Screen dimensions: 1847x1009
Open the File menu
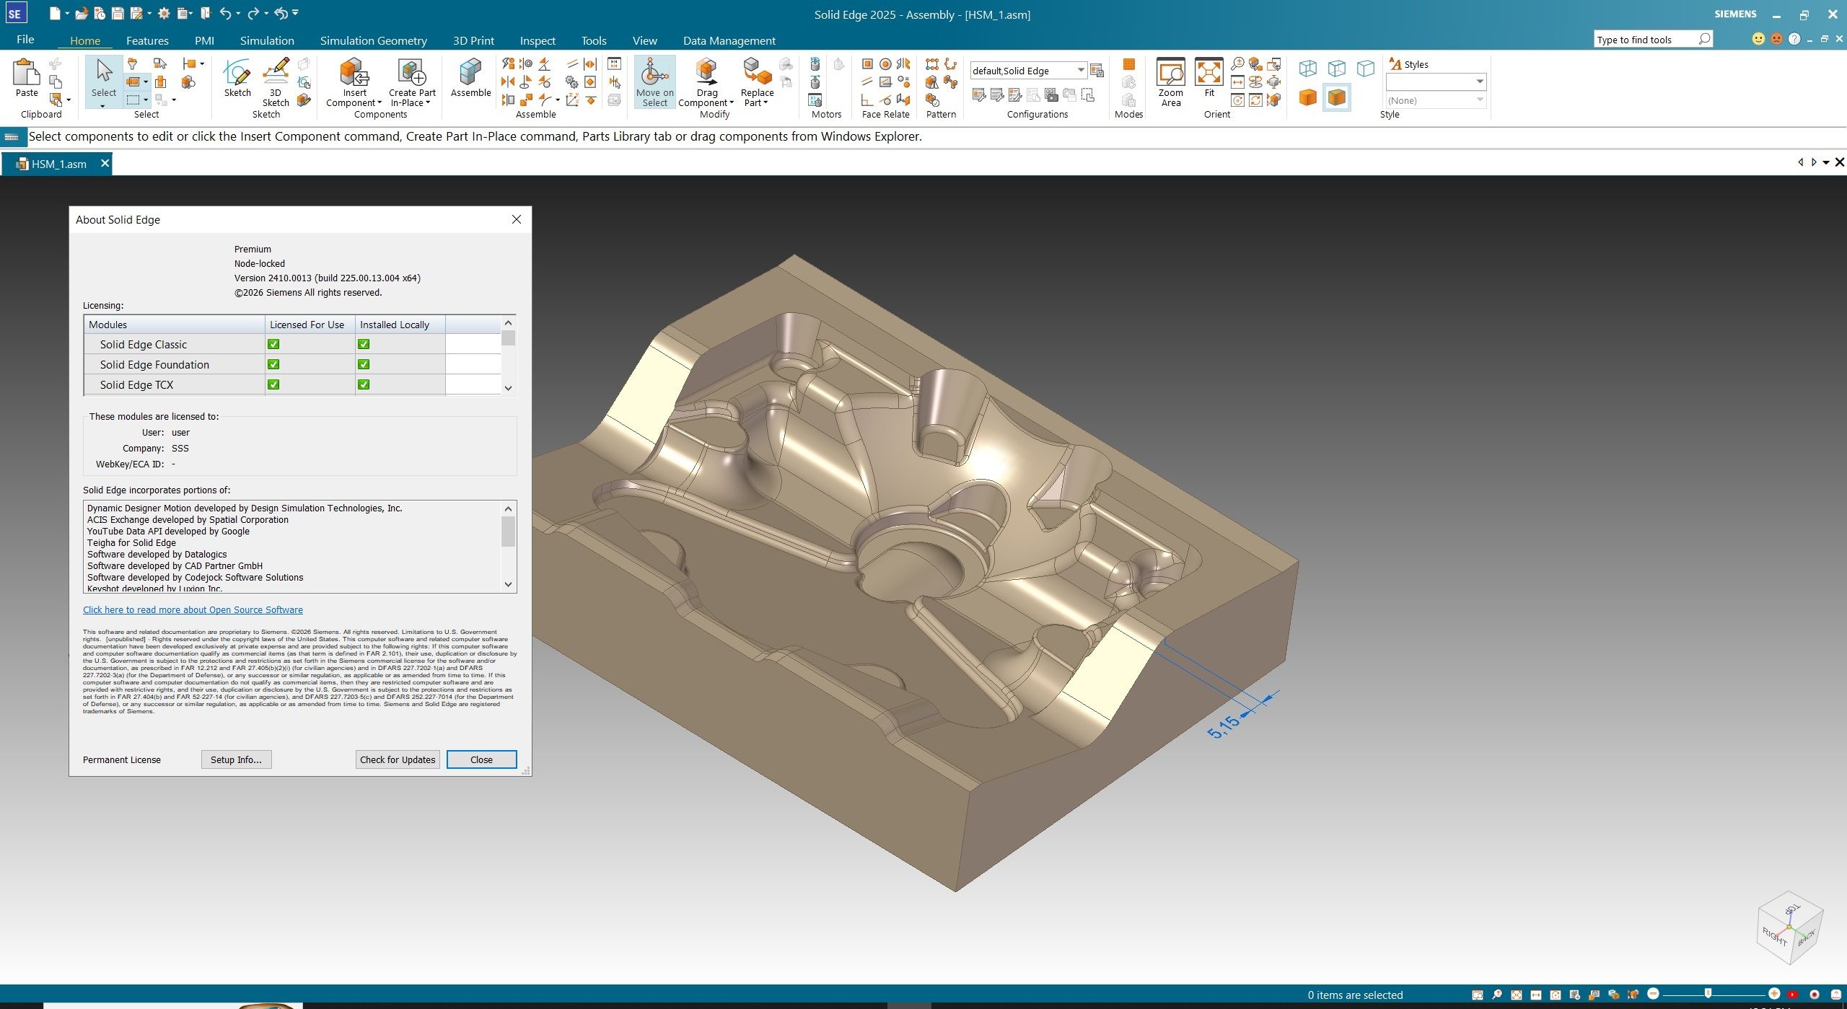click(x=25, y=40)
